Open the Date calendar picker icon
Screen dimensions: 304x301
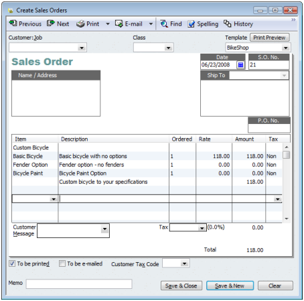(x=240, y=65)
